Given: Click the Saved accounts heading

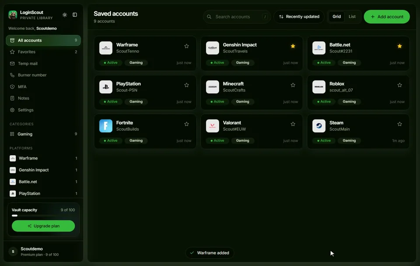Looking at the screenshot, I should click(115, 14).
